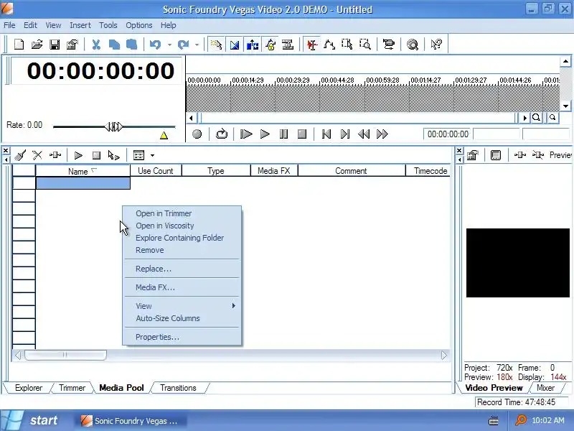Click the Media Pool horizontal scrollbar thumb
Image resolution: width=574 pixels, height=431 pixels.
pyautogui.click(x=65, y=355)
